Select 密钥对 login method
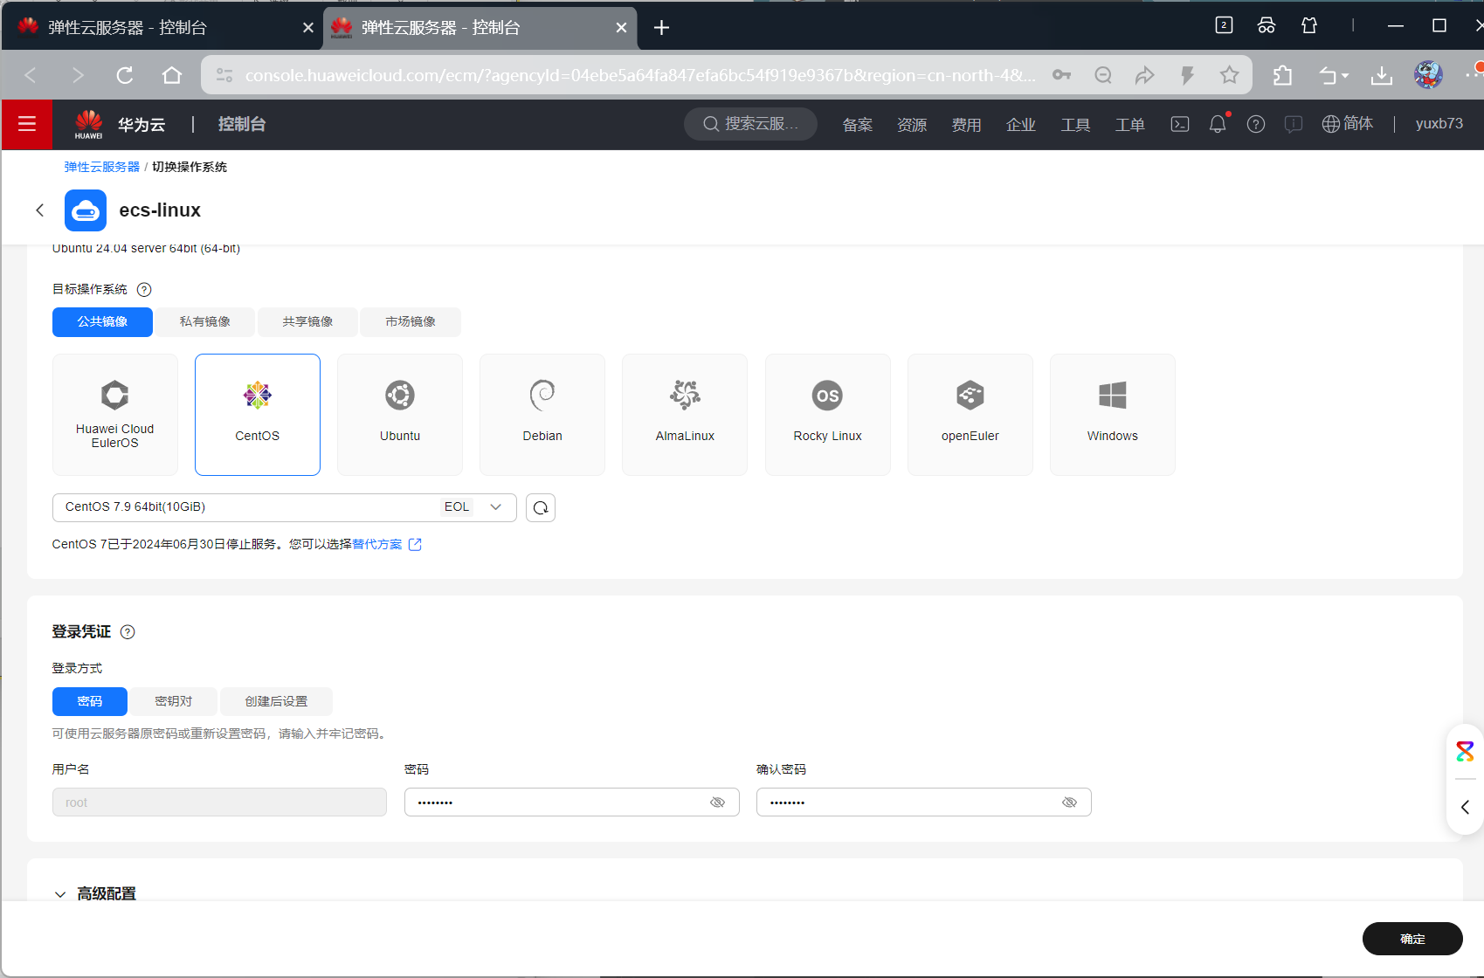Viewport: 1484px width, 978px height. [173, 701]
